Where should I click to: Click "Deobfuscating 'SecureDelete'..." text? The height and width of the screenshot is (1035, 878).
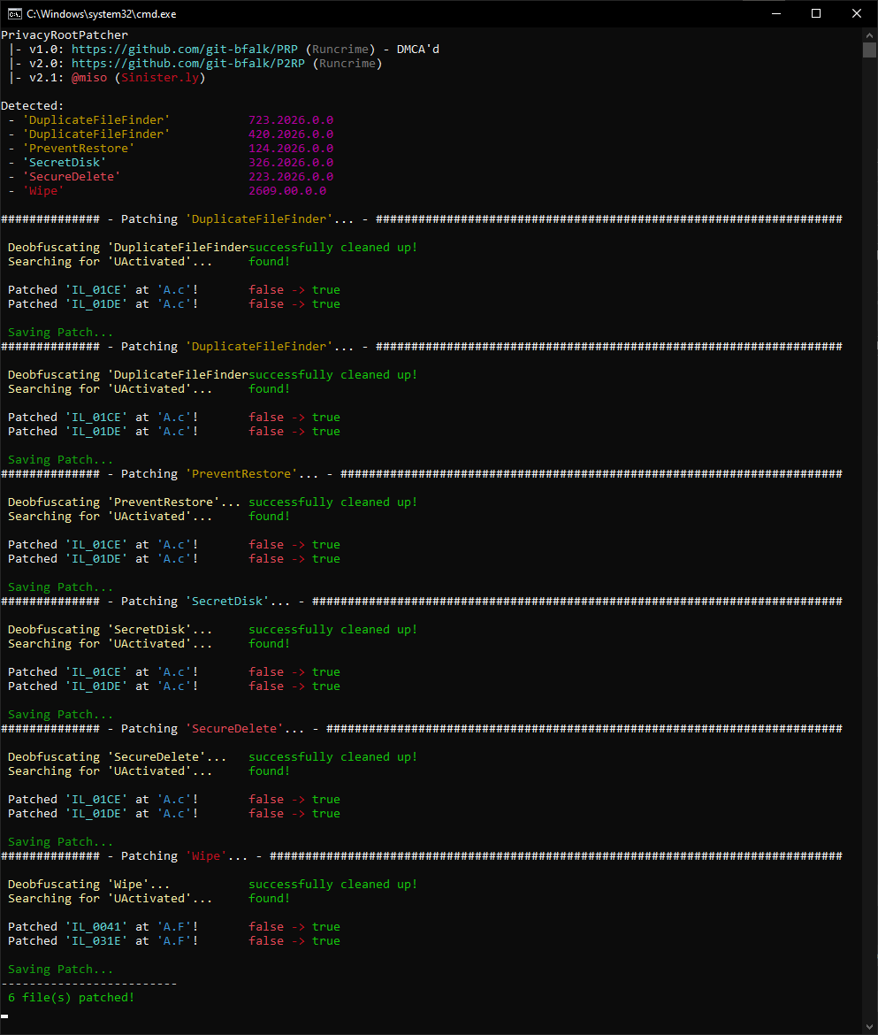tap(118, 757)
